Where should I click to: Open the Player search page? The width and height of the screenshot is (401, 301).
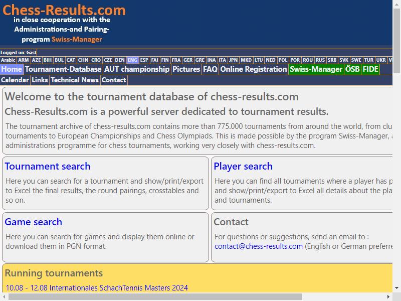(243, 167)
